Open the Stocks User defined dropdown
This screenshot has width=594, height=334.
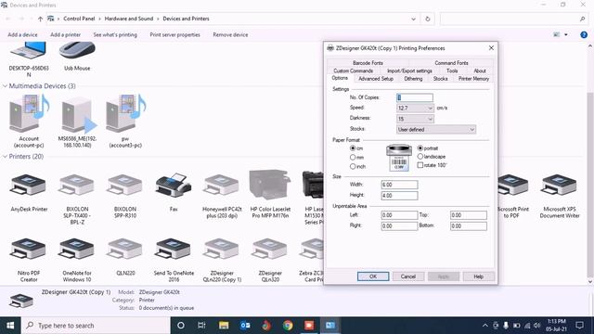(436, 130)
